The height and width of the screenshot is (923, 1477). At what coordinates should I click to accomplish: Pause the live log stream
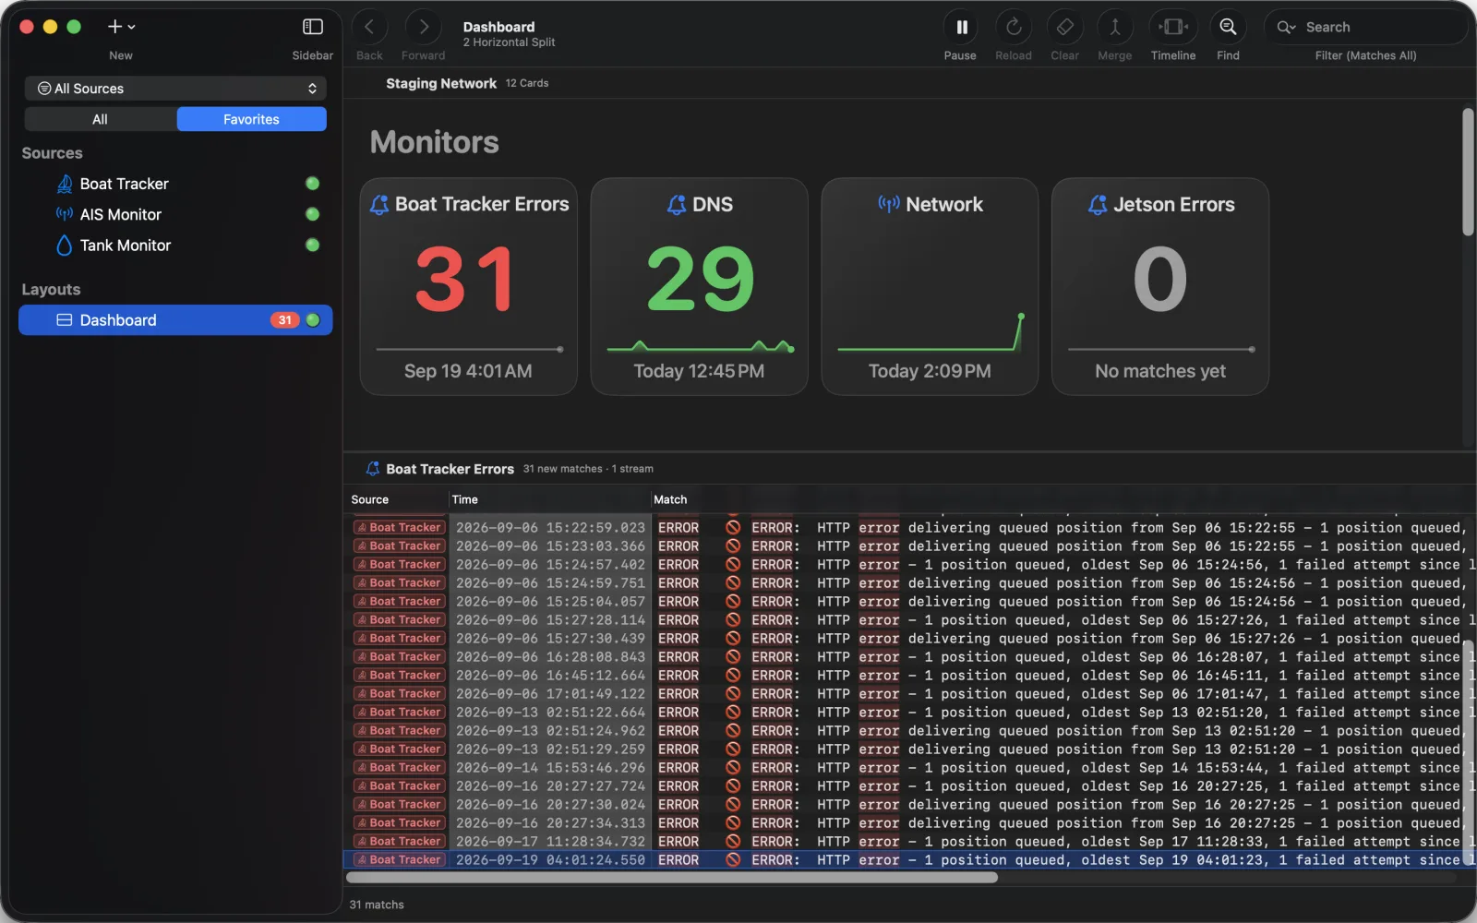pyautogui.click(x=961, y=28)
